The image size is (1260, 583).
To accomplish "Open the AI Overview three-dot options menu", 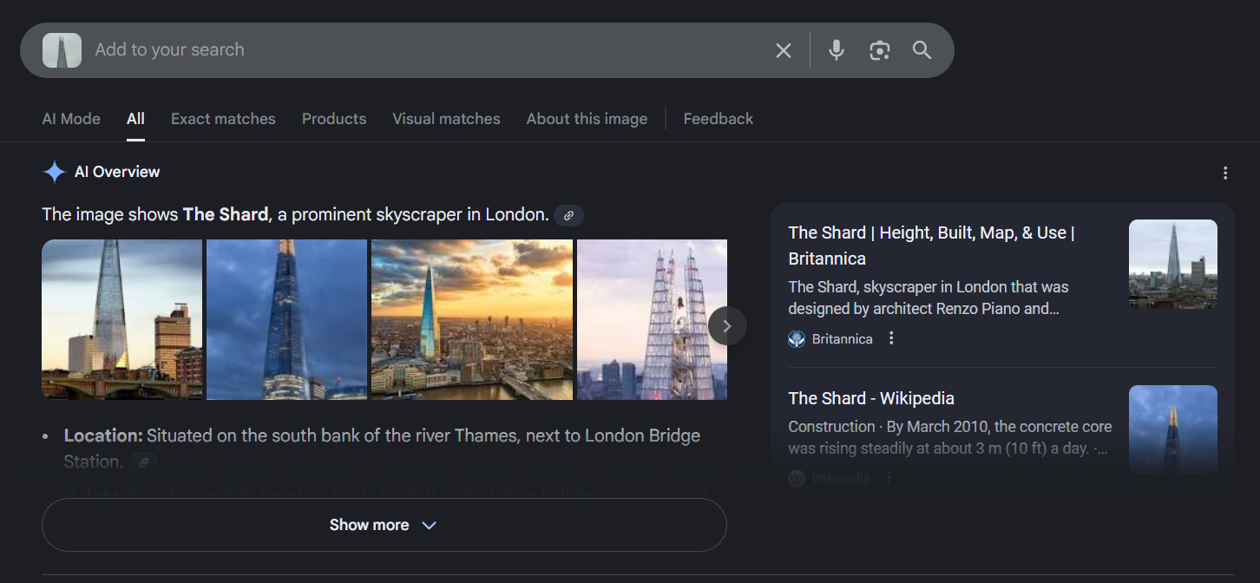I will [x=1224, y=173].
